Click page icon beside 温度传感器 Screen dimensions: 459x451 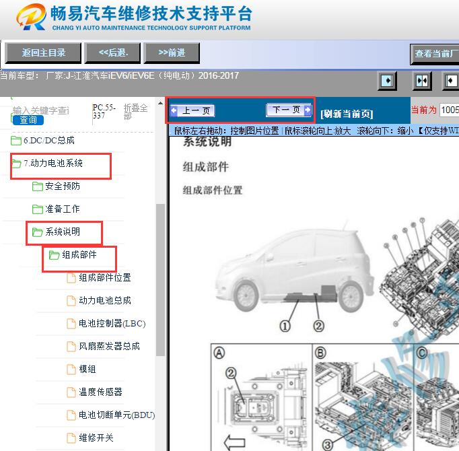click(71, 392)
